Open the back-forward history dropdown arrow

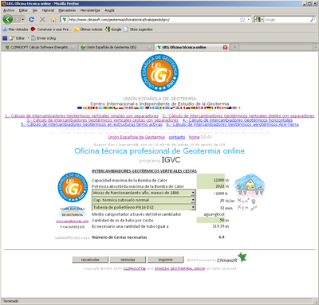tap(23, 20)
